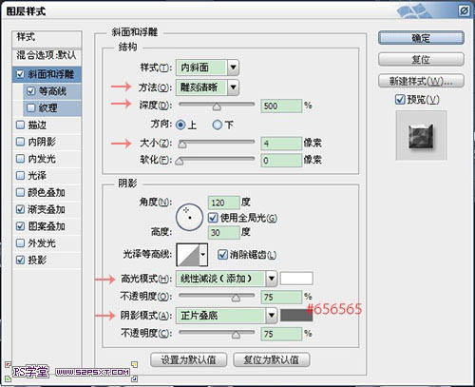Open the 样式 (内斜面) style dropdown

(207, 68)
